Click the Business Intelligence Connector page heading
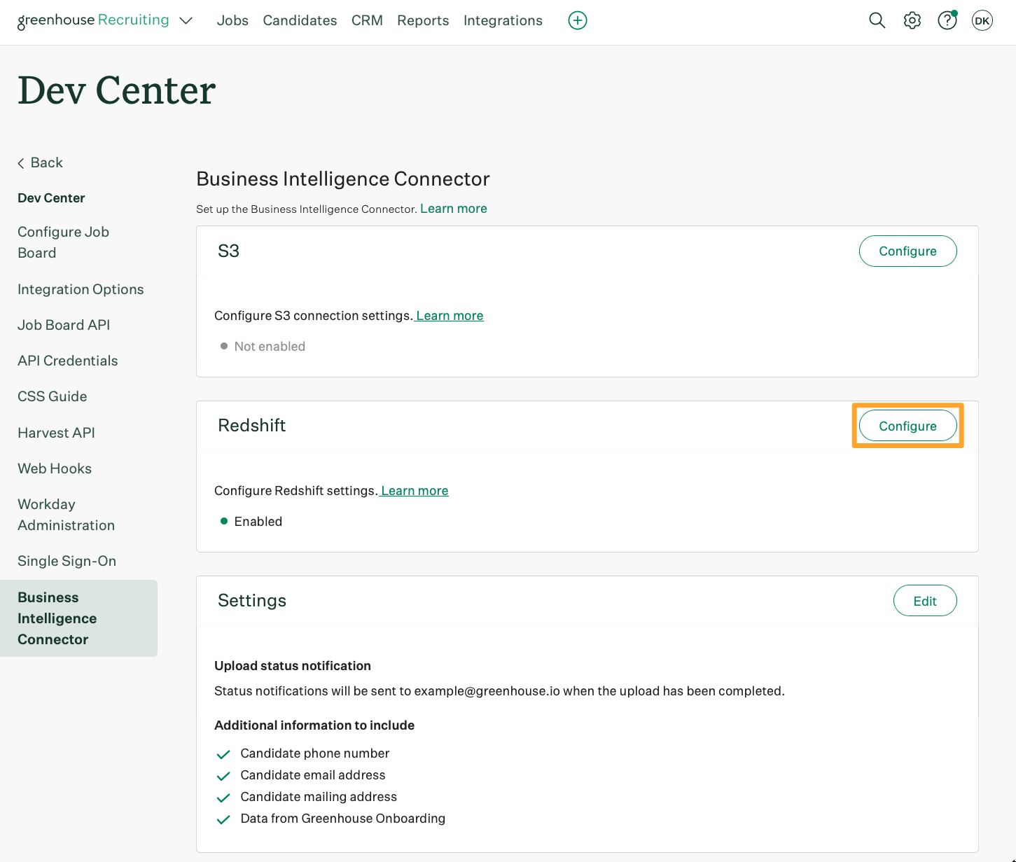The width and height of the screenshot is (1016, 862). coord(343,179)
